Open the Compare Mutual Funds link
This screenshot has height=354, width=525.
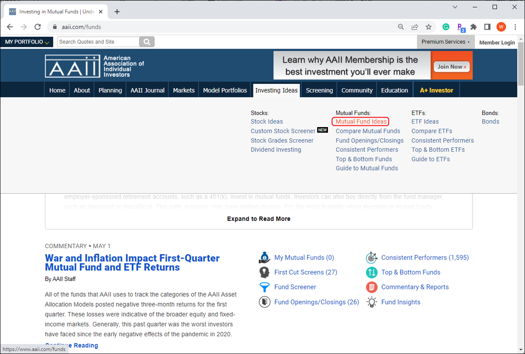tap(368, 131)
